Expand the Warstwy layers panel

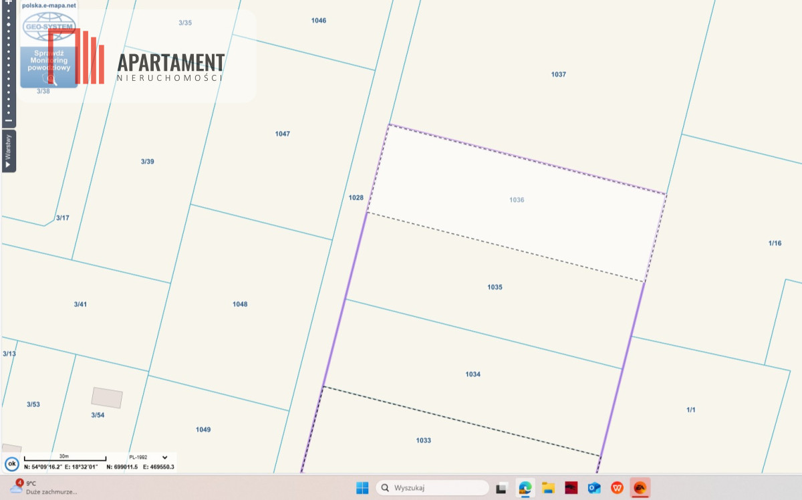tap(9, 150)
